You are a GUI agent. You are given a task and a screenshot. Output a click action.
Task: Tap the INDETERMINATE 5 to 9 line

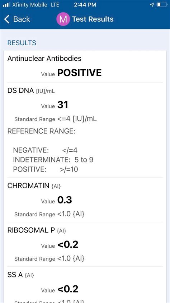coord(53,160)
